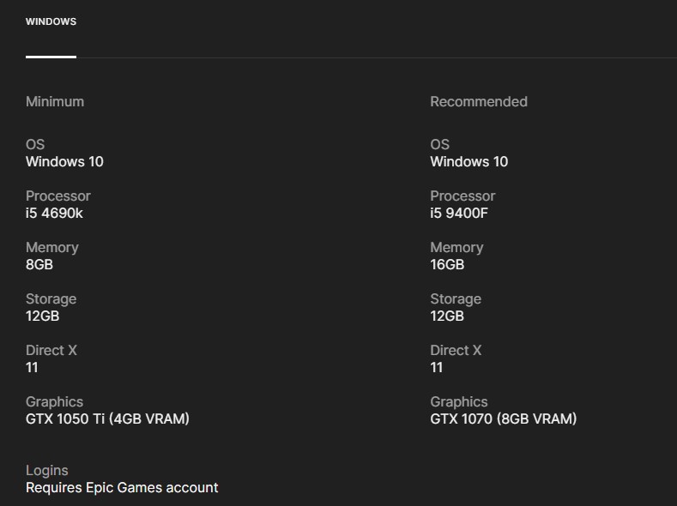
Task: Click the i5 9400F processor text
Action: pos(459,213)
